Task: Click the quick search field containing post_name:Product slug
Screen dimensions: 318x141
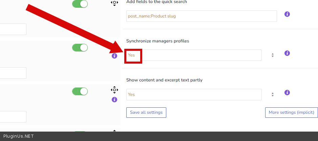Action: pos(202,16)
